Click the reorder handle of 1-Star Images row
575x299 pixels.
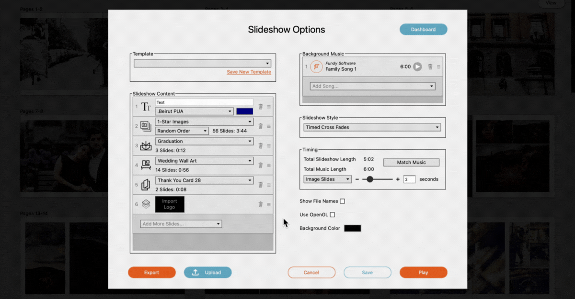click(269, 126)
